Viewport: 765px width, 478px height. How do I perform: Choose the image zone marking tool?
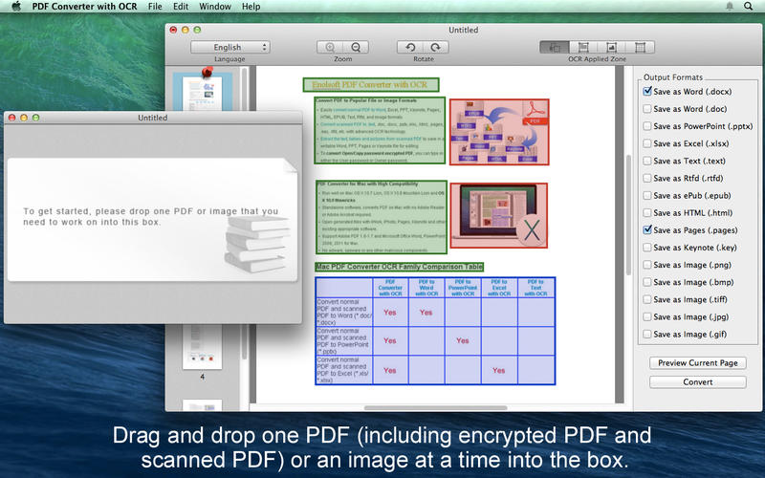[x=611, y=47]
